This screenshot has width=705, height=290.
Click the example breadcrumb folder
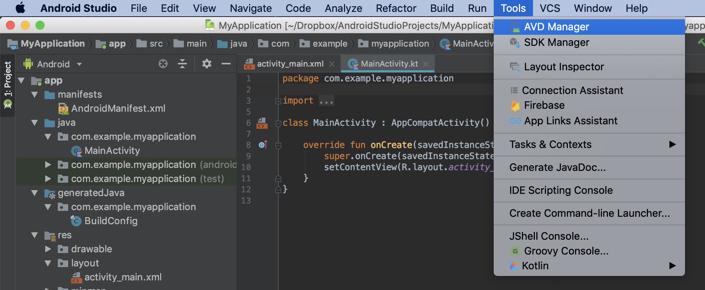coord(323,44)
